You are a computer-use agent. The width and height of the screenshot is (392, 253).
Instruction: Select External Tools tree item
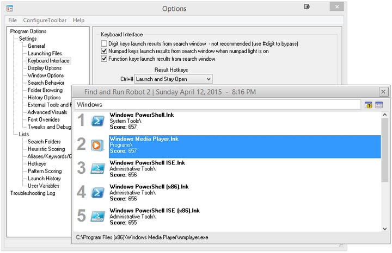tap(50, 105)
